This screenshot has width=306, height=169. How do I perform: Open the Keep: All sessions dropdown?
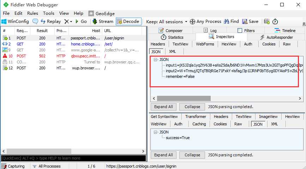tap(167, 21)
